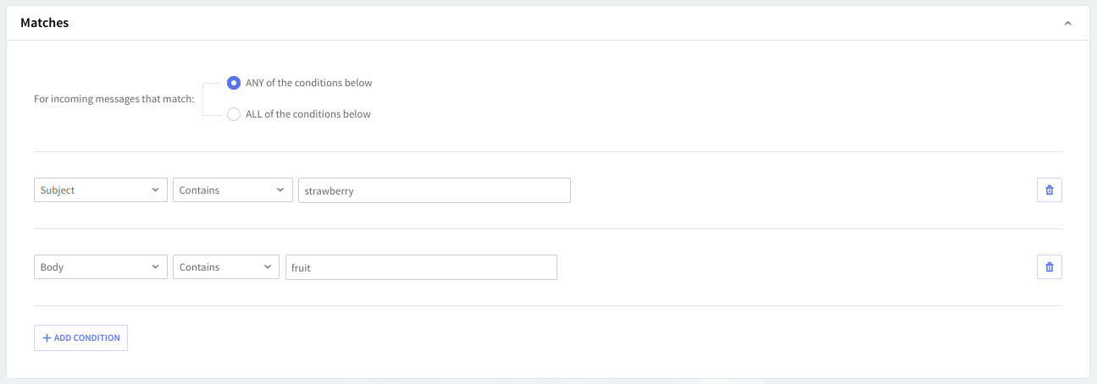
Task: Collapse the Matches panel using the chevron
Action: pos(1068,24)
